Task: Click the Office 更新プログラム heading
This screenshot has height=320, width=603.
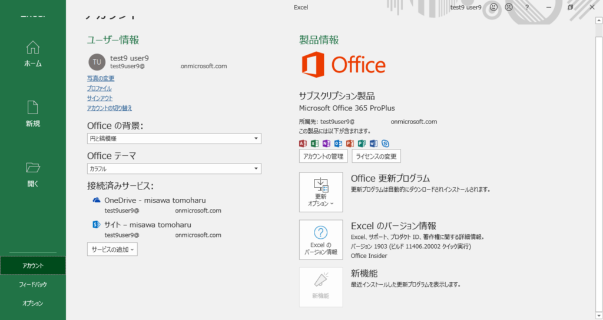Action: [390, 178]
